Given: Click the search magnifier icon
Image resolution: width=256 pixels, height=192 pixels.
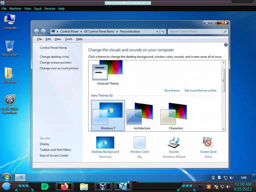Looking at the screenshot, I should (225, 31).
